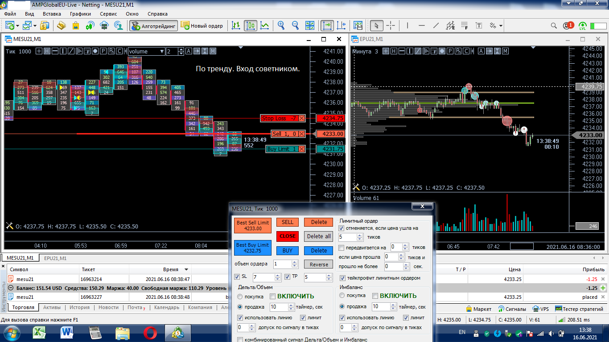Open the VPS cloud hosting icon
This screenshot has height=342, width=609.
point(104,25)
